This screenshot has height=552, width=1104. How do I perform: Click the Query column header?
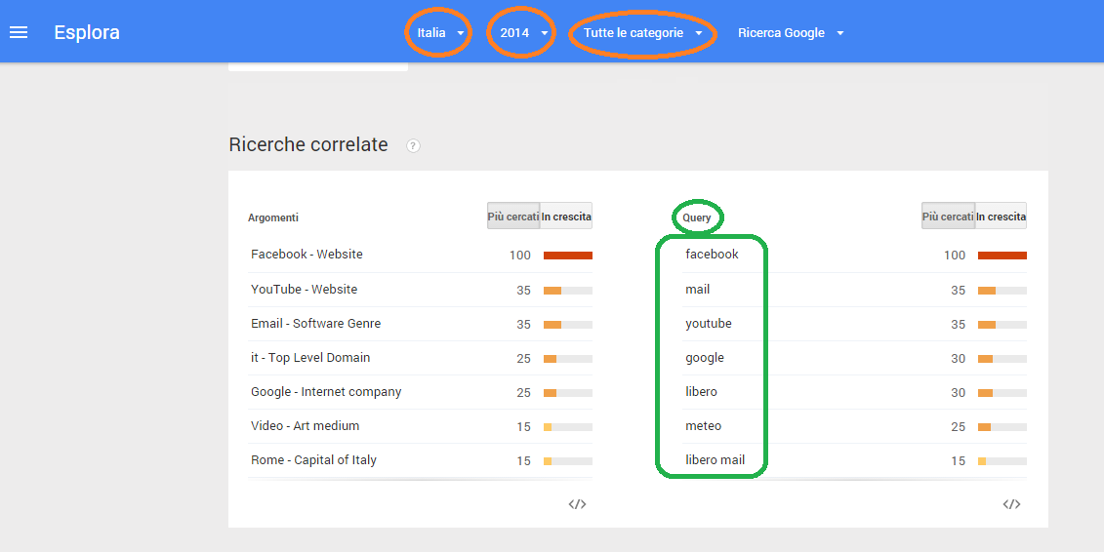point(697,218)
